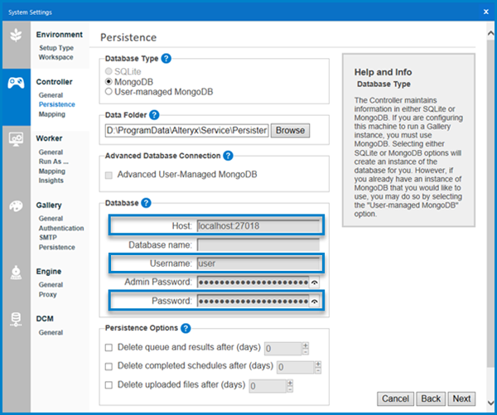Click the Admin Password field
Image resolution: width=497 pixels, height=415 pixels.
[253, 282]
